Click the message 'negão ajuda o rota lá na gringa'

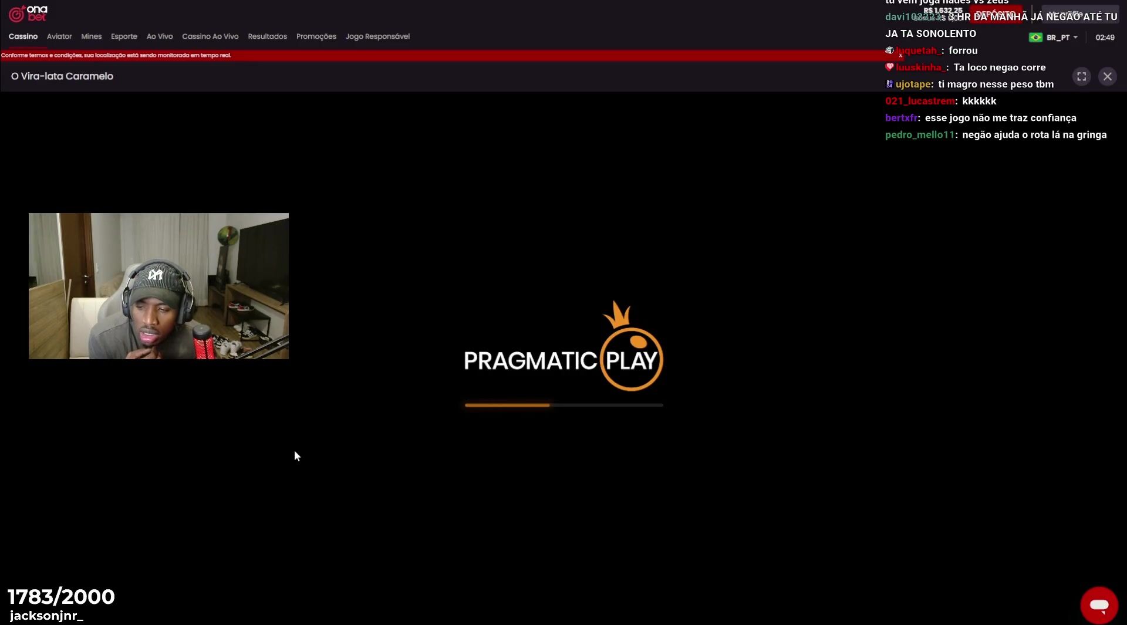click(1034, 135)
